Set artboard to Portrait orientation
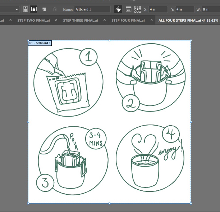Screen dimensions: 220x212 click(26, 9)
